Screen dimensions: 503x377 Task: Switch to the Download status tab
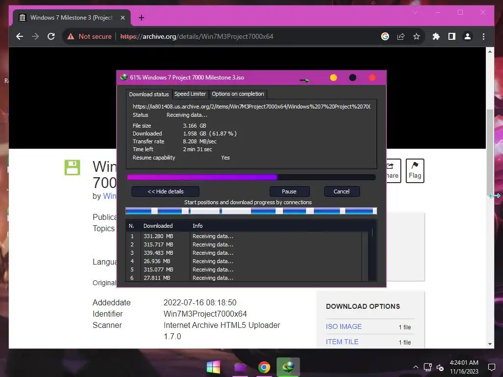click(x=149, y=94)
